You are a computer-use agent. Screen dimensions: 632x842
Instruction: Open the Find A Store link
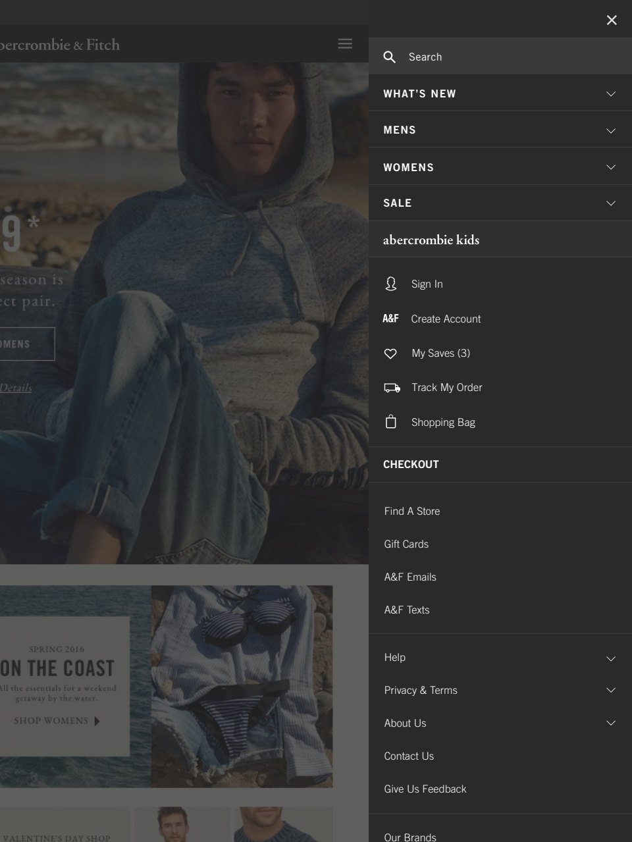412,511
